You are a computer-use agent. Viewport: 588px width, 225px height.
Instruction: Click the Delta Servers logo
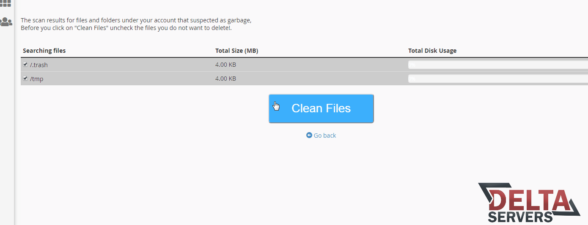(529, 202)
